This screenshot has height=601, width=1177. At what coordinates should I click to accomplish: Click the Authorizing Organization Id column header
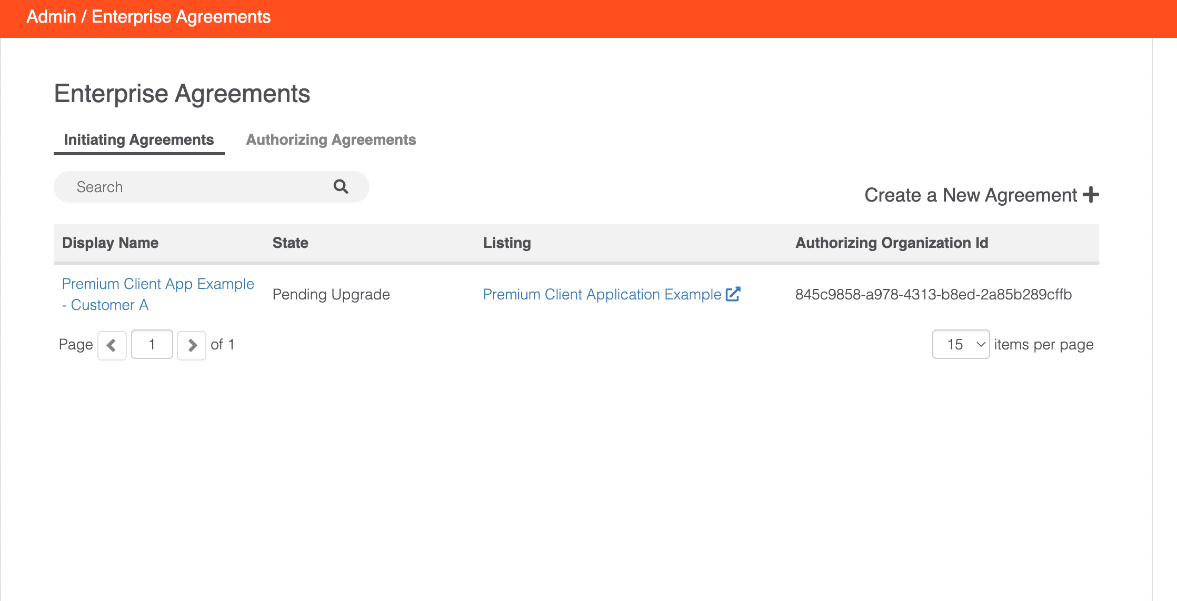coord(891,243)
